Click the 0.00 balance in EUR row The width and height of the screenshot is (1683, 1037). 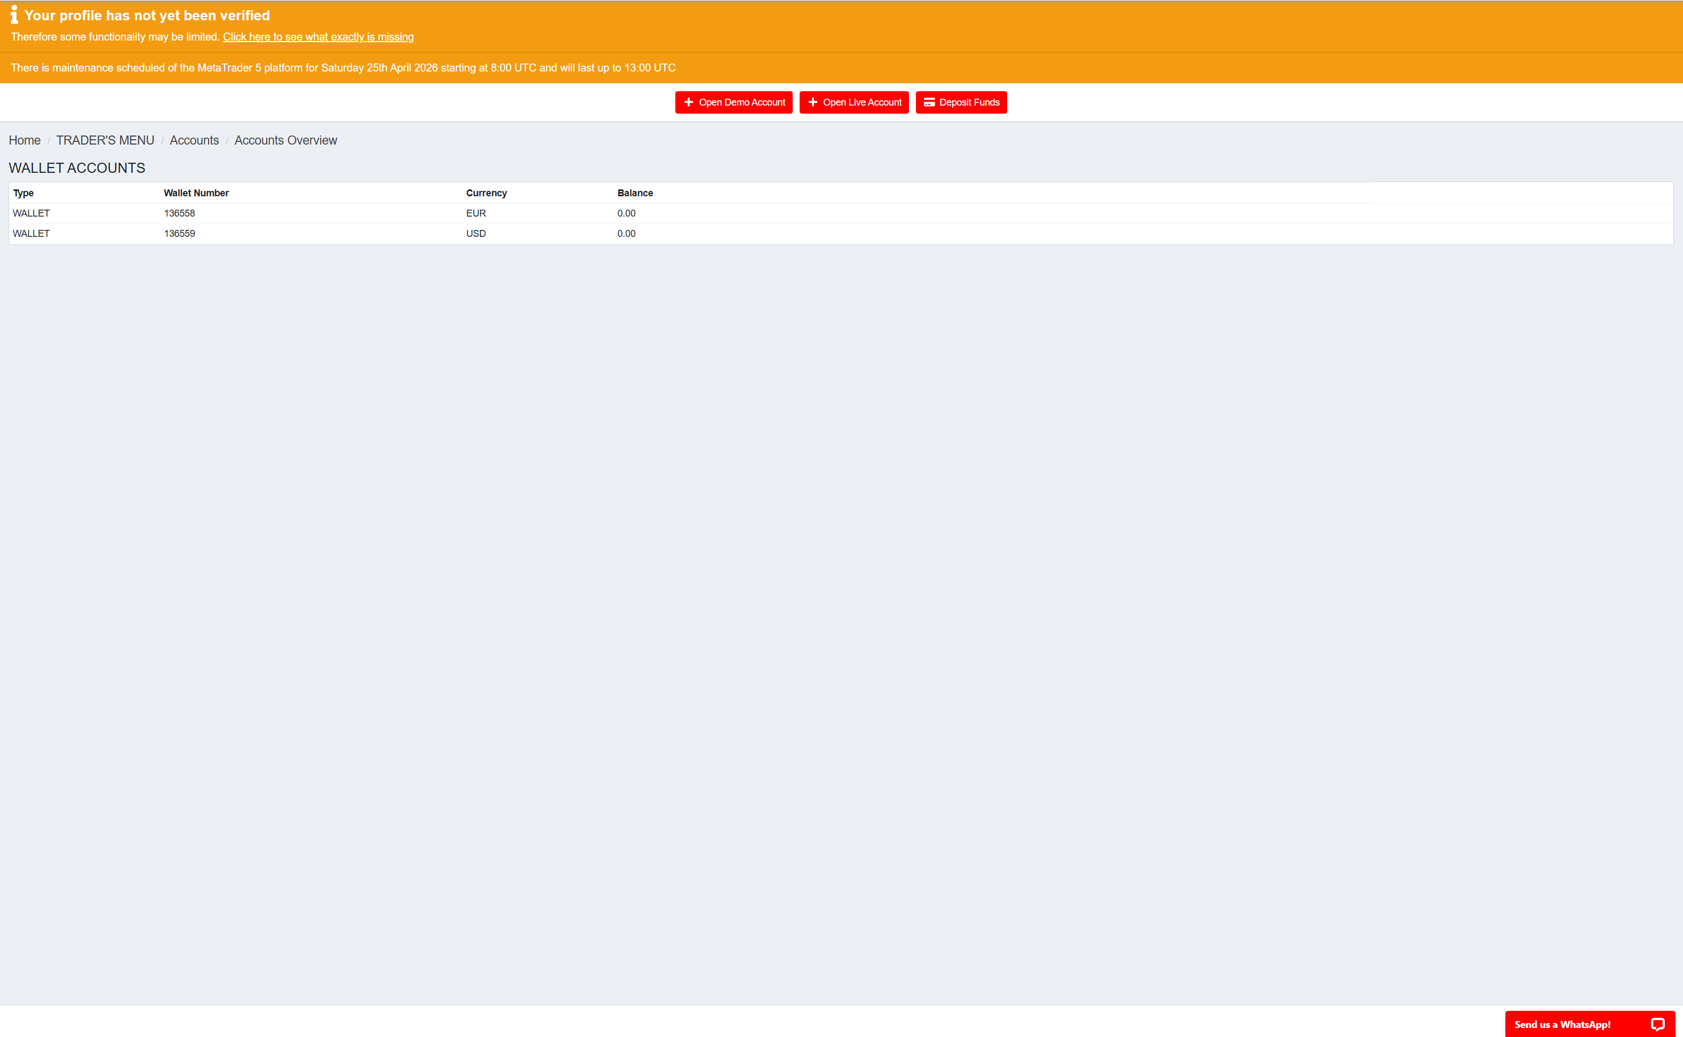[x=626, y=213]
